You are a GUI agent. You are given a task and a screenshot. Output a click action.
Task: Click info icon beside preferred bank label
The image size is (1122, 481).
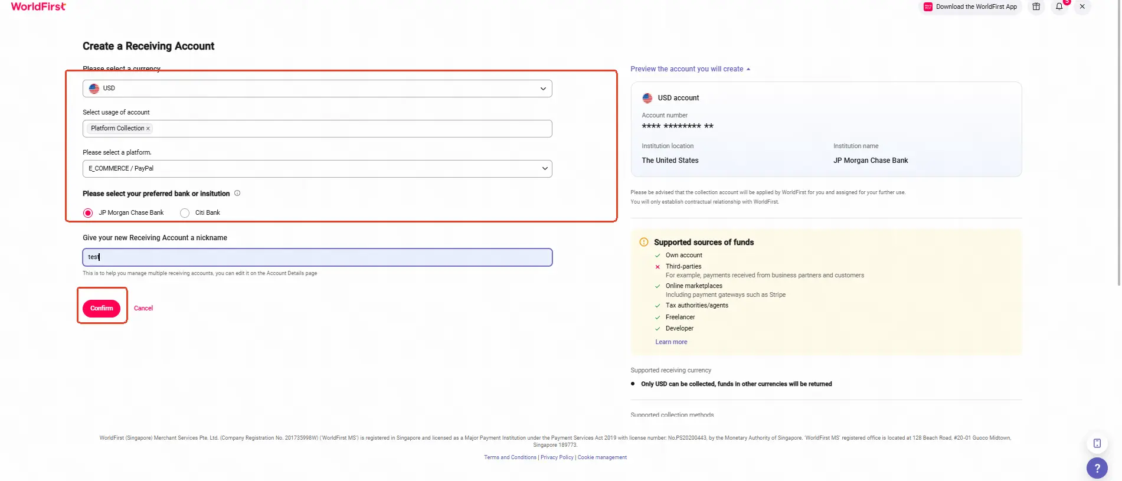point(237,194)
